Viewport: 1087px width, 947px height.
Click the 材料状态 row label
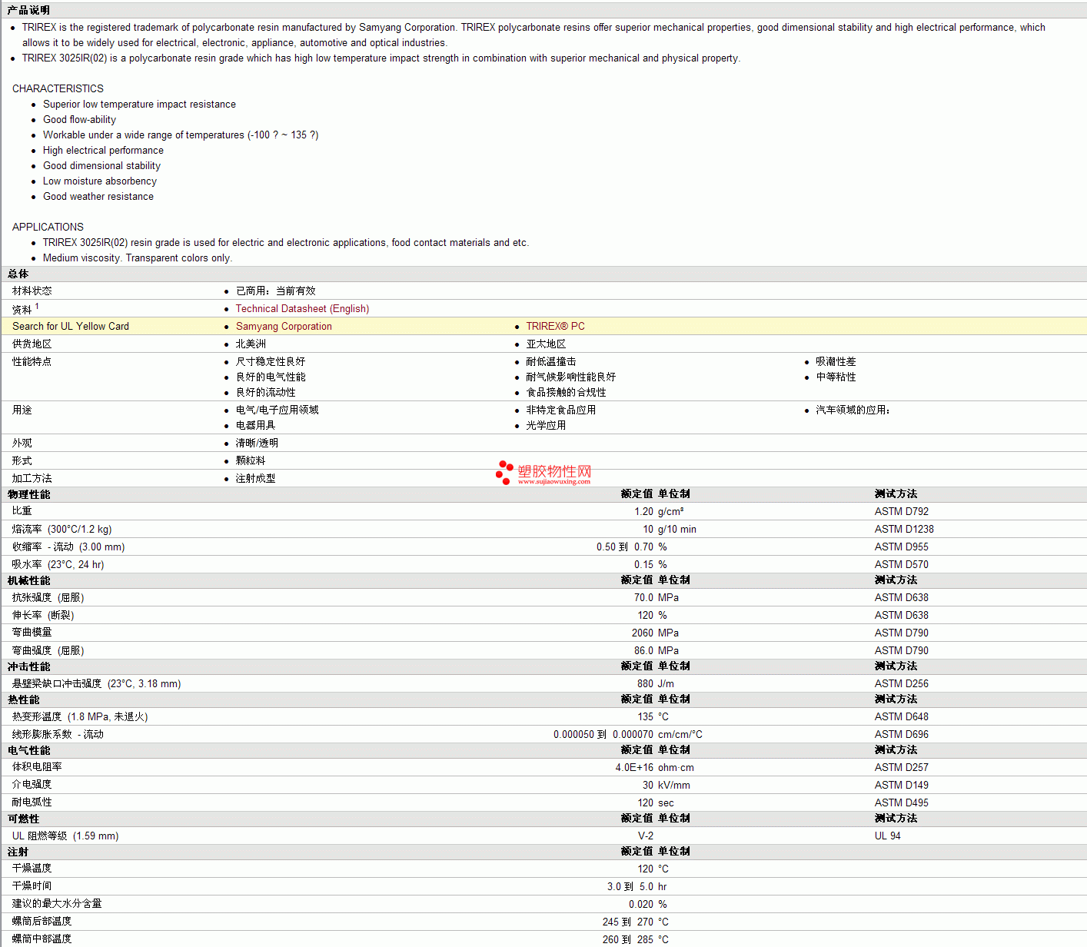pyautogui.click(x=32, y=291)
